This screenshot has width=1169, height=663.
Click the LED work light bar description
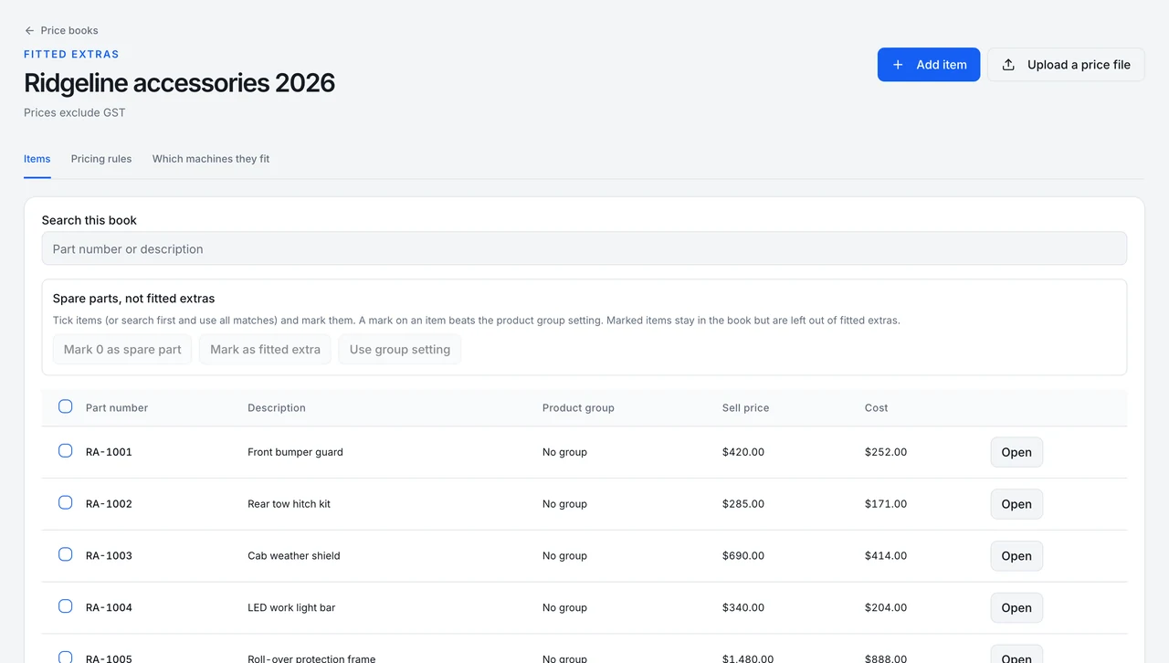click(291, 608)
